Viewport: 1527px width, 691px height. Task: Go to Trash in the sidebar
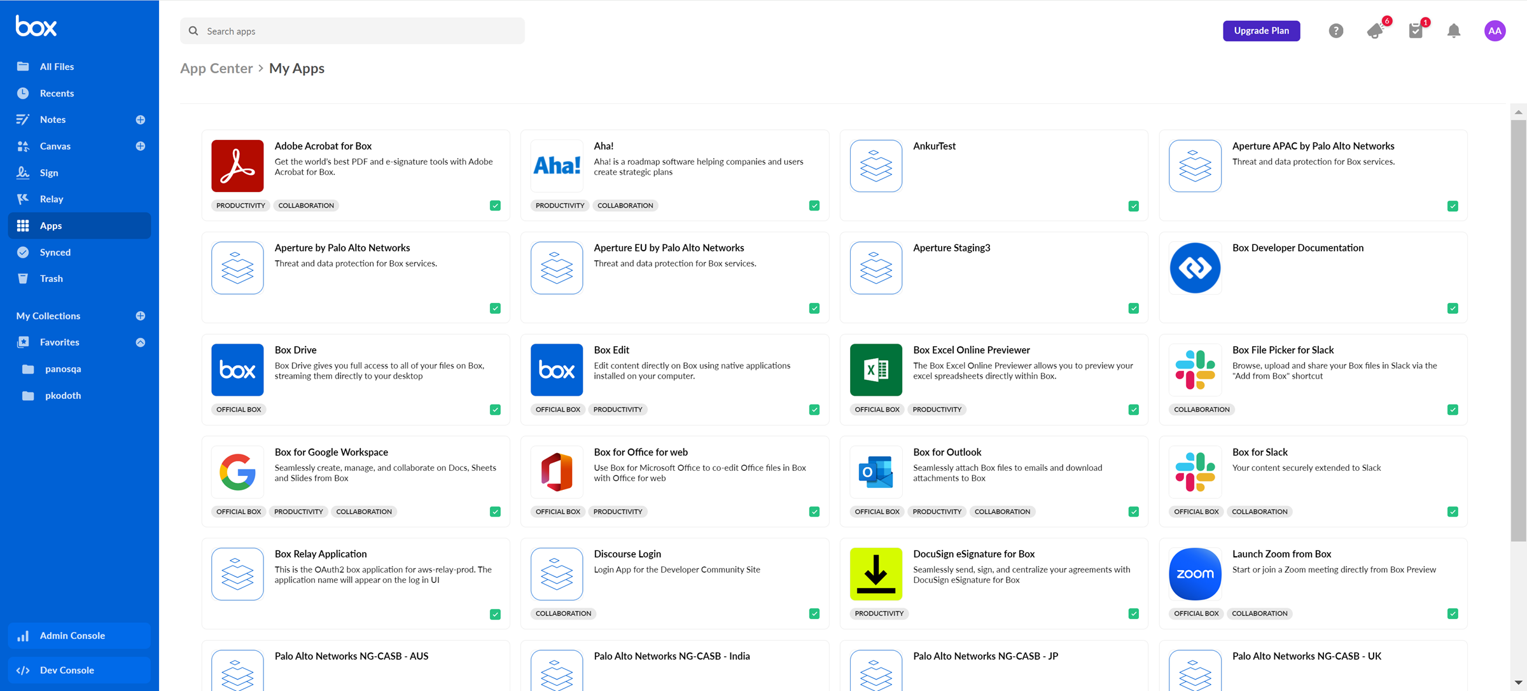tap(51, 279)
